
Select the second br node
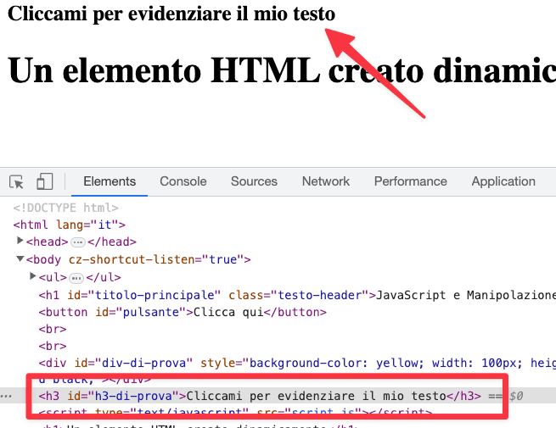pos(53,346)
